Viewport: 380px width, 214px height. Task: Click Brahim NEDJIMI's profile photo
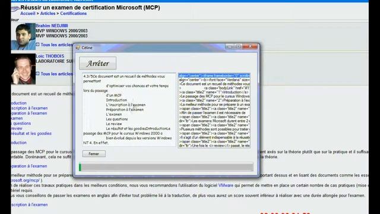tap(23, 37)
